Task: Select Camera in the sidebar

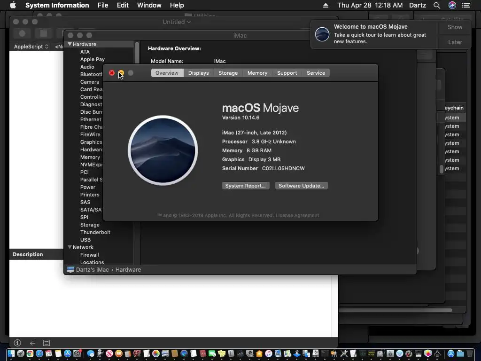Action: coord(90,82)
